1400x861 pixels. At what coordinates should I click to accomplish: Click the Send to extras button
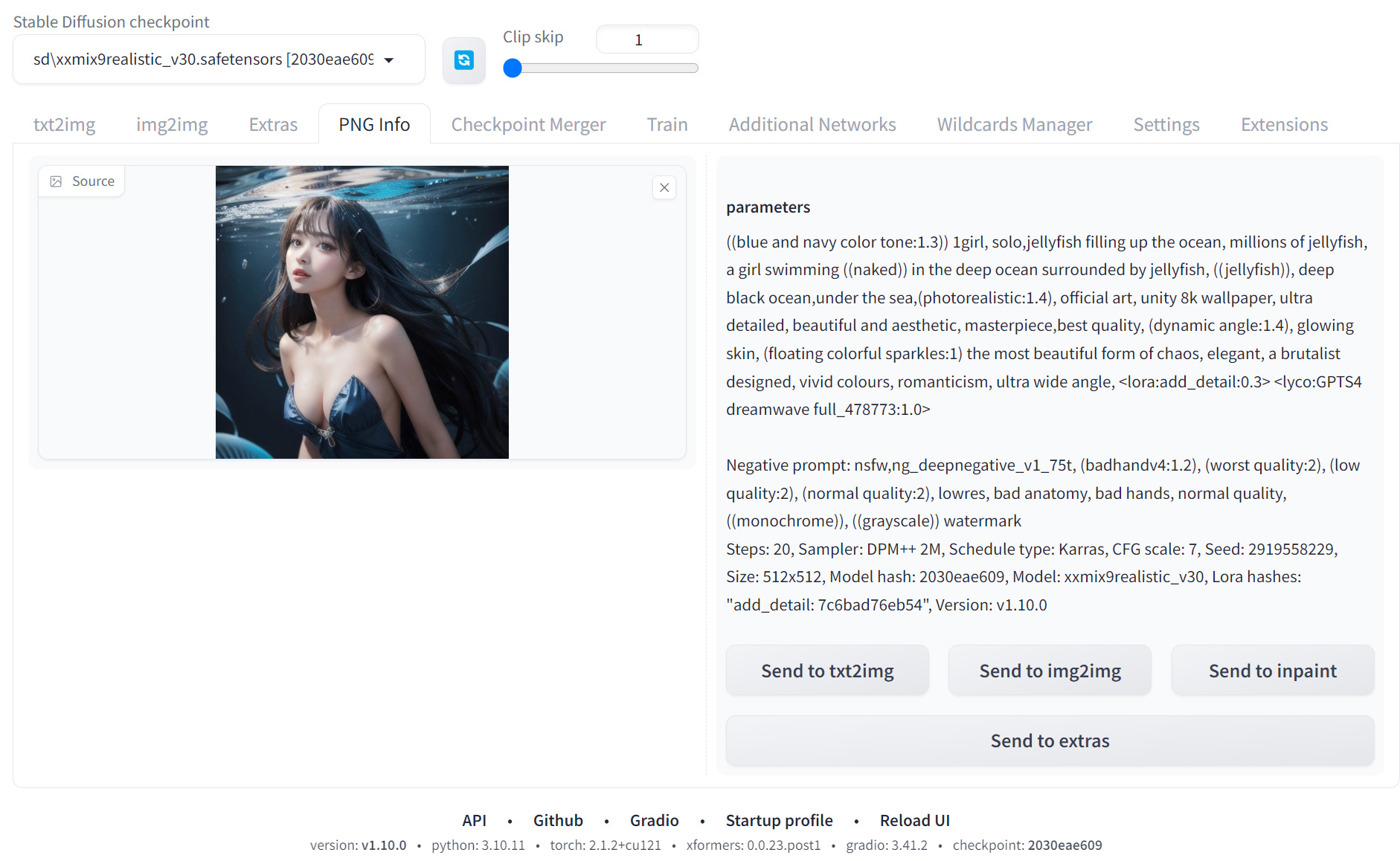click(1049, 741)
